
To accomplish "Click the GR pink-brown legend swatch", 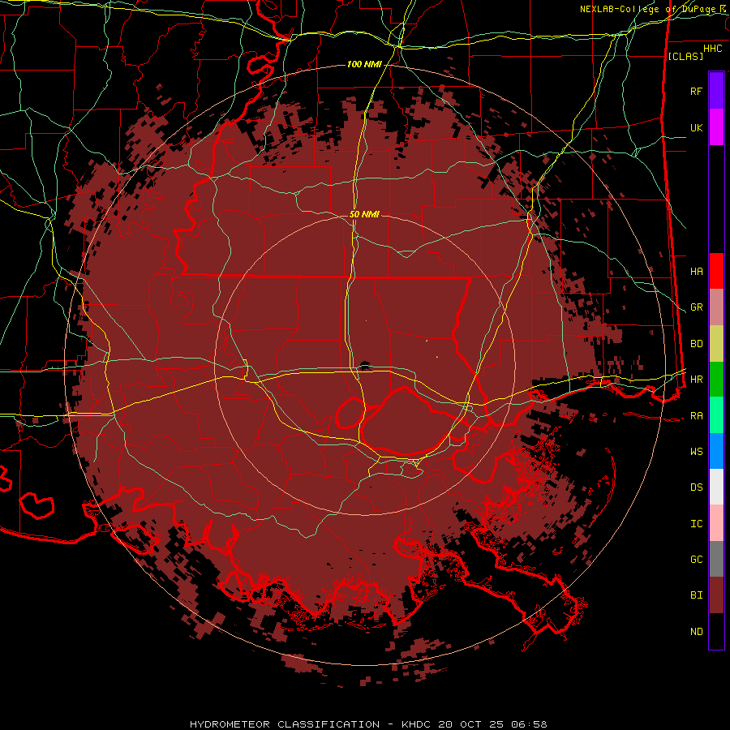I will (716, 307).
